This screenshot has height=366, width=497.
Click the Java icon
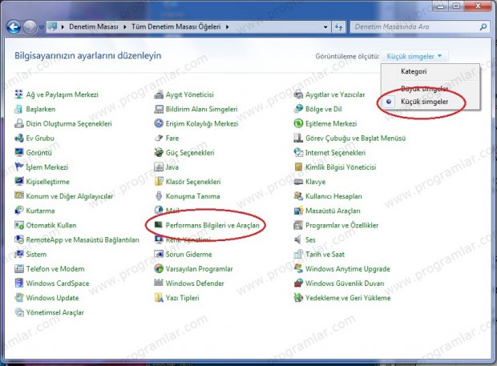pos(159,167)
